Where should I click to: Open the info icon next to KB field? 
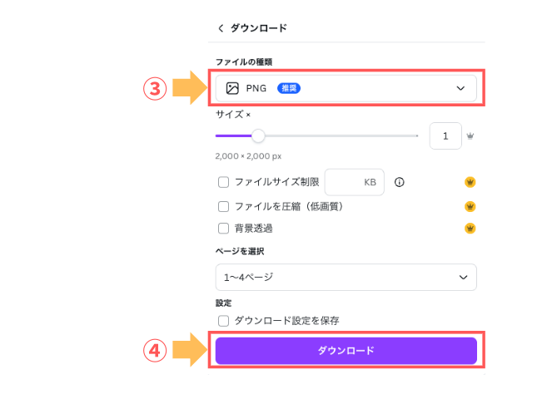pos(400,182)
